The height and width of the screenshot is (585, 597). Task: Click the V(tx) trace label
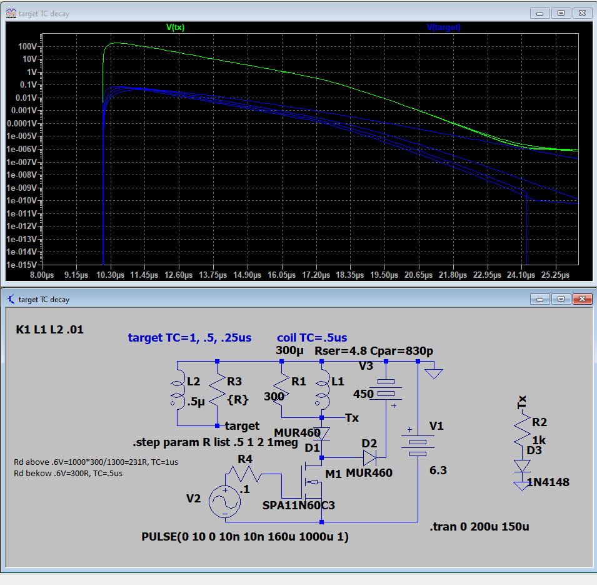[x=175, y=27]
